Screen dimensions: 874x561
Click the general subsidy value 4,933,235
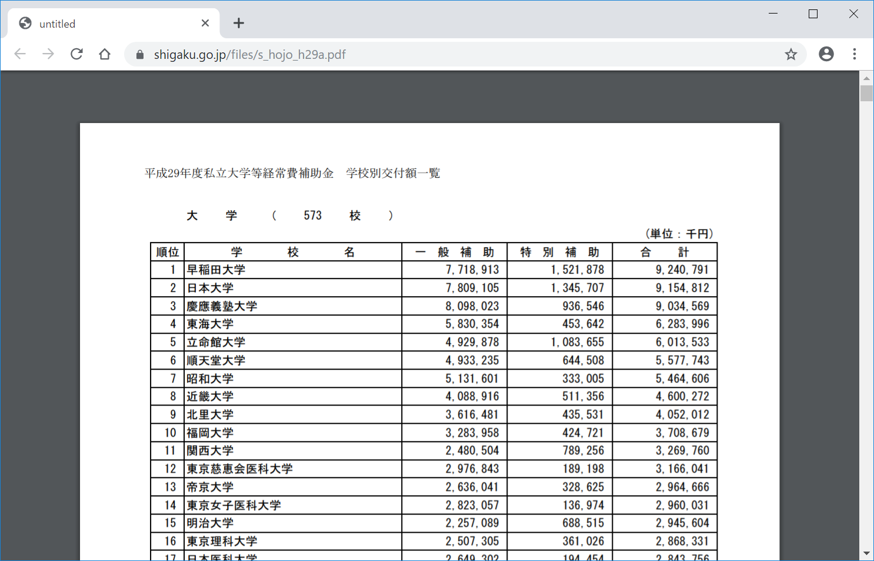472,360
